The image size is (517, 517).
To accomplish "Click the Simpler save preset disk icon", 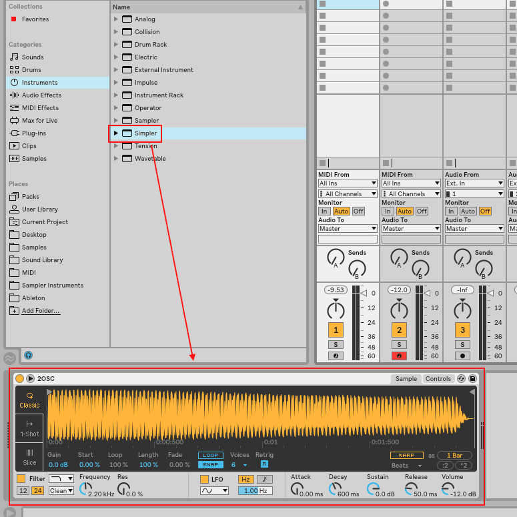I will point(472,379).
